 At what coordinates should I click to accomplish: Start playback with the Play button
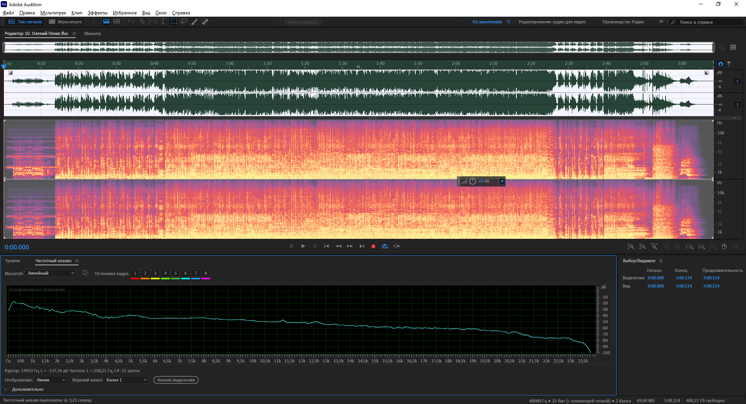[303, 246]
